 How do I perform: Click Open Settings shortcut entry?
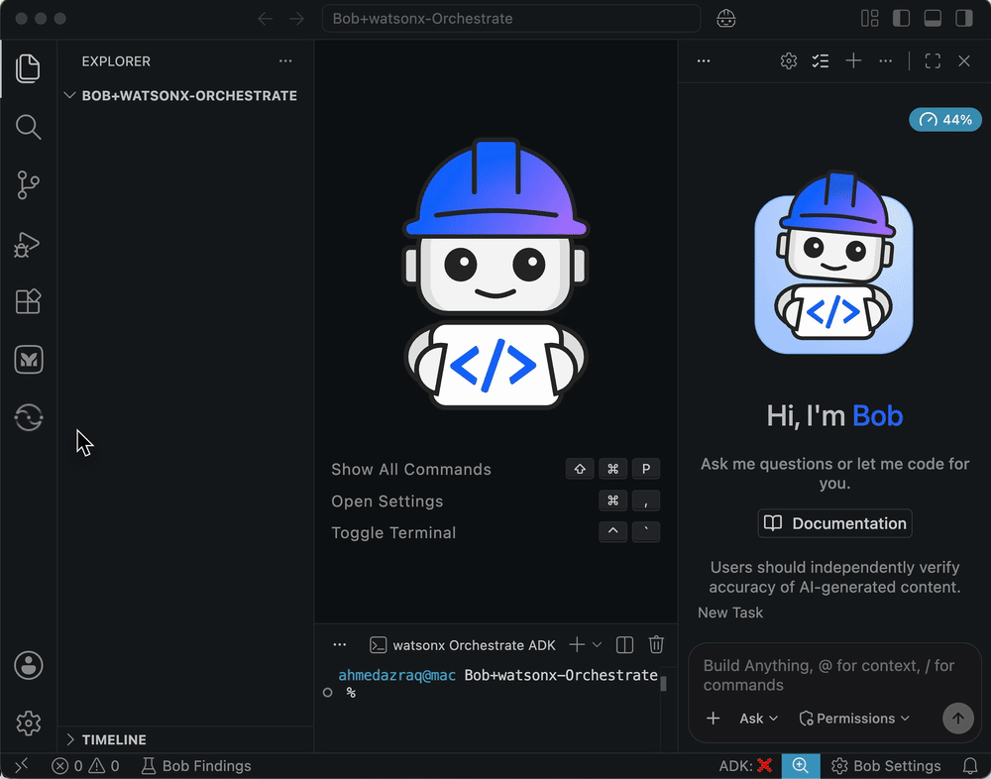click(386, 501)
